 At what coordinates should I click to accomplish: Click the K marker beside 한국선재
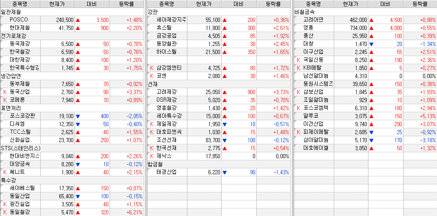point(152,148)
